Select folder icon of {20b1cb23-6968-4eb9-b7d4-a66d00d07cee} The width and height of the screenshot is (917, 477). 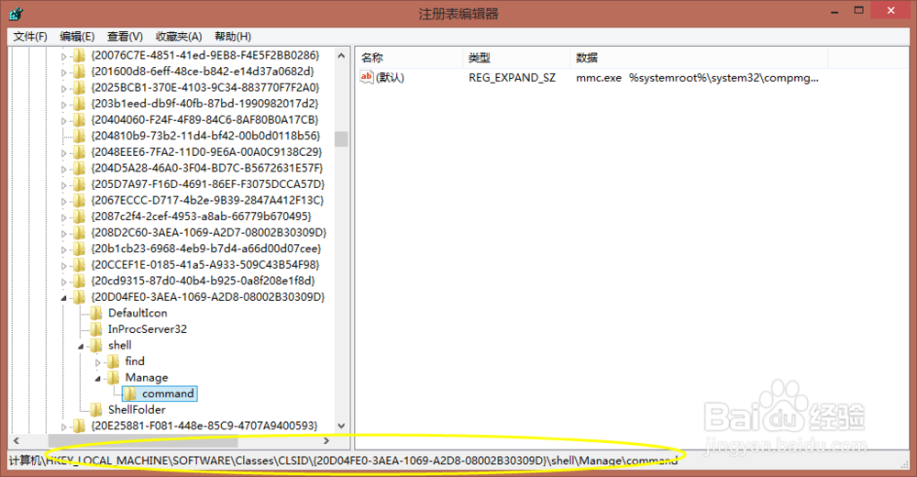coord(79,249)
